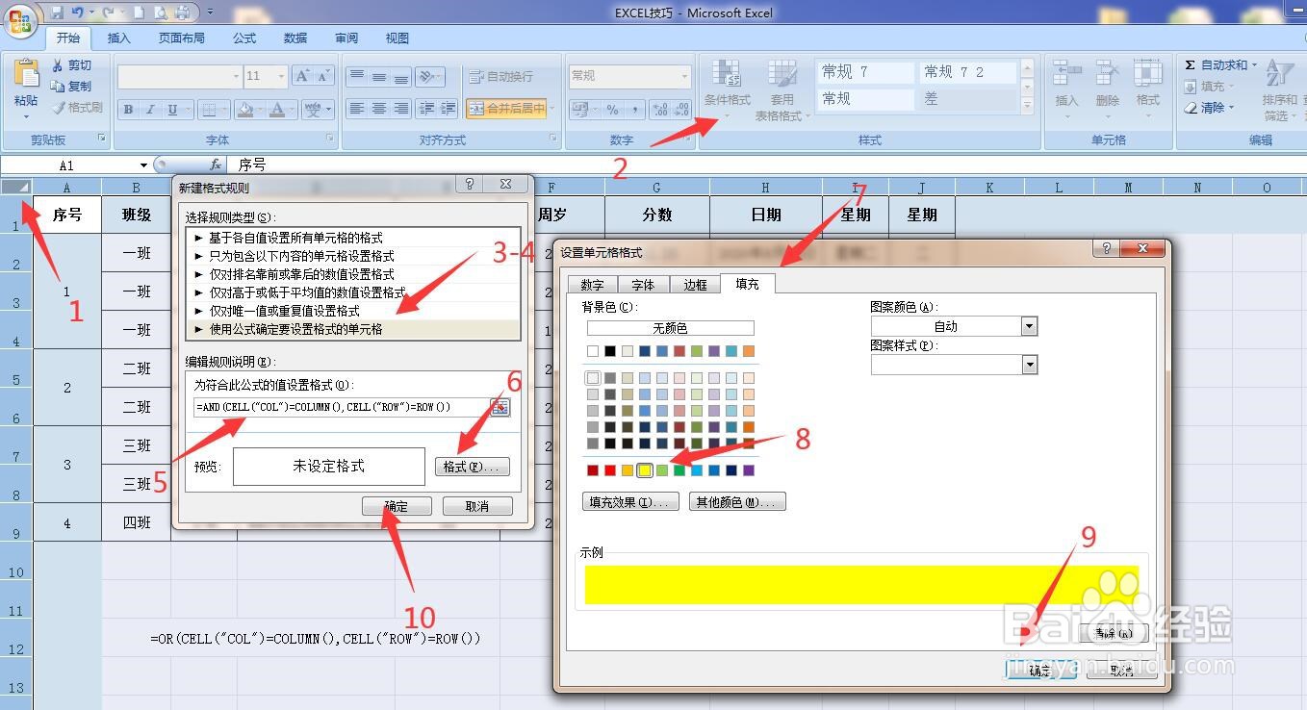
Task: Apply comma style number format
Action: [x=634, y=109]
